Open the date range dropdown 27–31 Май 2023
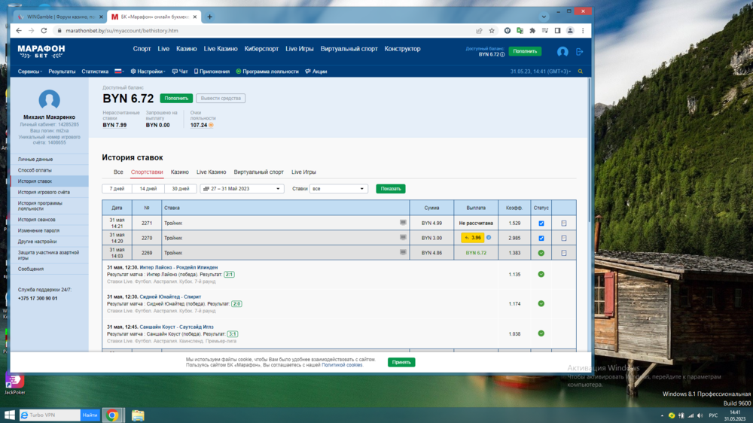Image resolution: width=753 pixels, height=423 pixels. coord(242,189)
